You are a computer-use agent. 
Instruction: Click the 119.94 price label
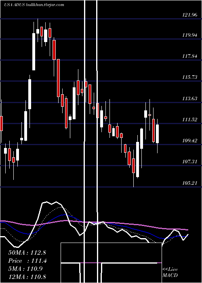(x=190, y=35)
